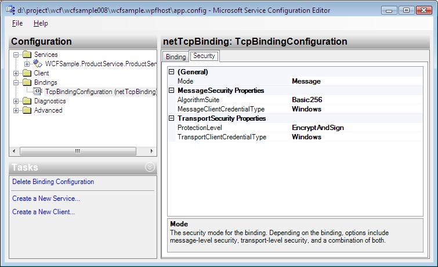This screenshot has width=438, height=267.
Task: Expand the Client tree node
Action: pyautogui.click(x=16, y=73)
